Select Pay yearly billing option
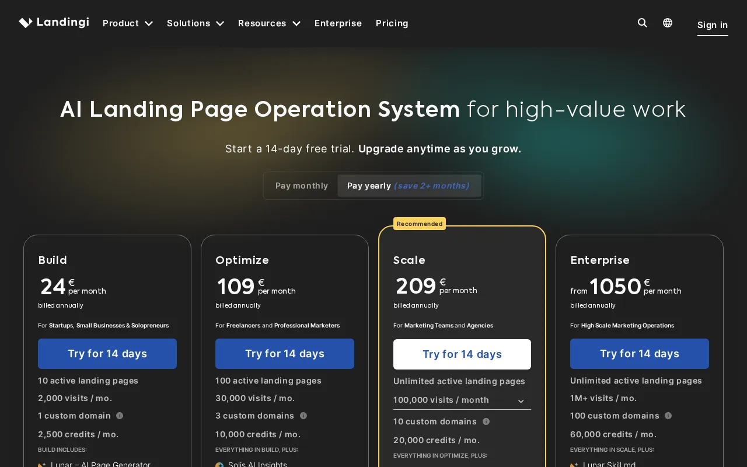This screenshot has height=467, width=747. point(409,186)
